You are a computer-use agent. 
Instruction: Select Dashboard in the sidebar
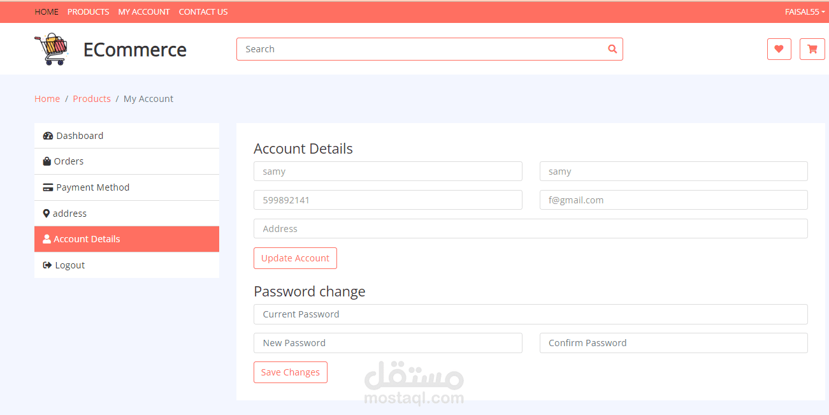click(x=127, y=136)
